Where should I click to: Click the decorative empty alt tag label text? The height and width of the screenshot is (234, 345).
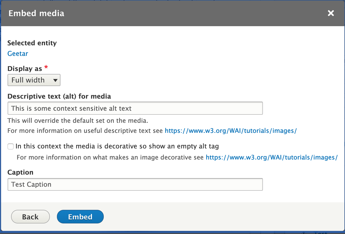click(x=117, y=146)
